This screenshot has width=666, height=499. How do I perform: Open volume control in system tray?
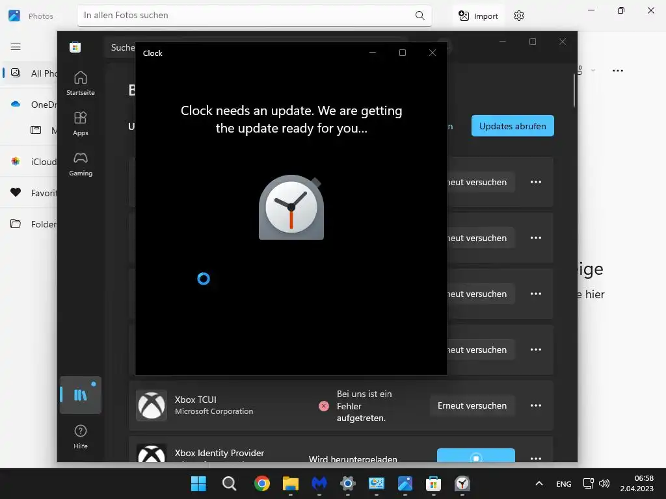pos(604,483)
